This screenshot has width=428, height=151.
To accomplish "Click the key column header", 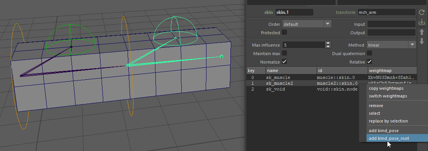I will coord(256,70).
